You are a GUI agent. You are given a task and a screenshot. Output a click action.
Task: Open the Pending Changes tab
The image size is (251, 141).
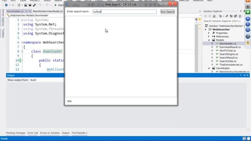tap(16, 133)
